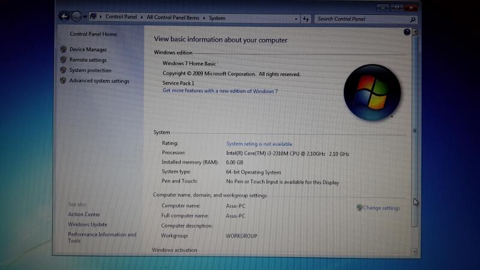Image resolution: width=480 pixels, height=270 pixels.
Task: Click the Asus-PC computer name value
Action: [x=235, y=206]
